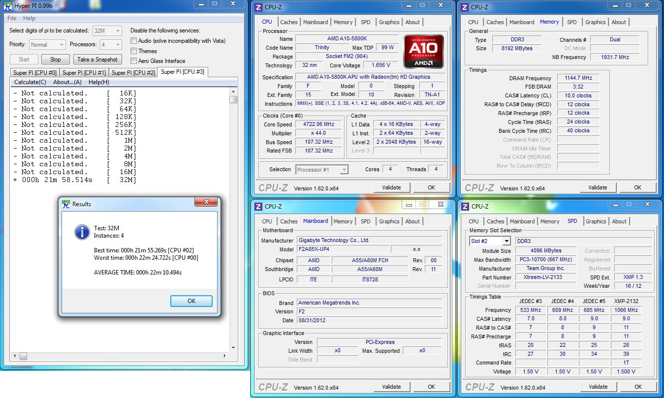The width and height of the screenshot is (664, 398).
Task: Click OK in the CPU-Z window showing the Mainboard tab
Action: (431, 387)
